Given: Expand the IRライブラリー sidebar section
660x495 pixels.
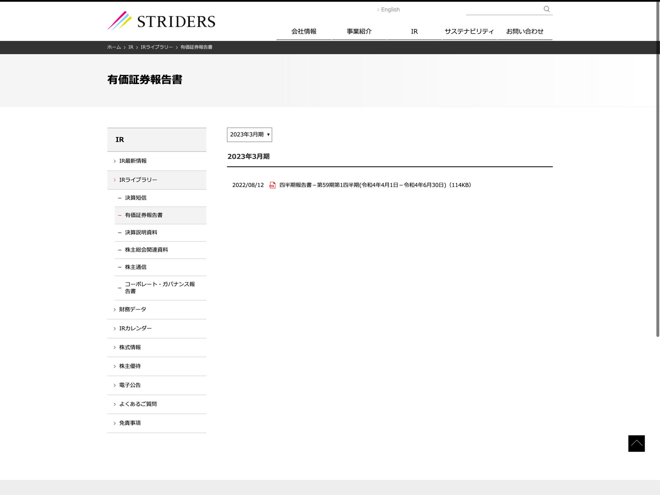Looking at the screenshot, I should (x=138, y=180).
